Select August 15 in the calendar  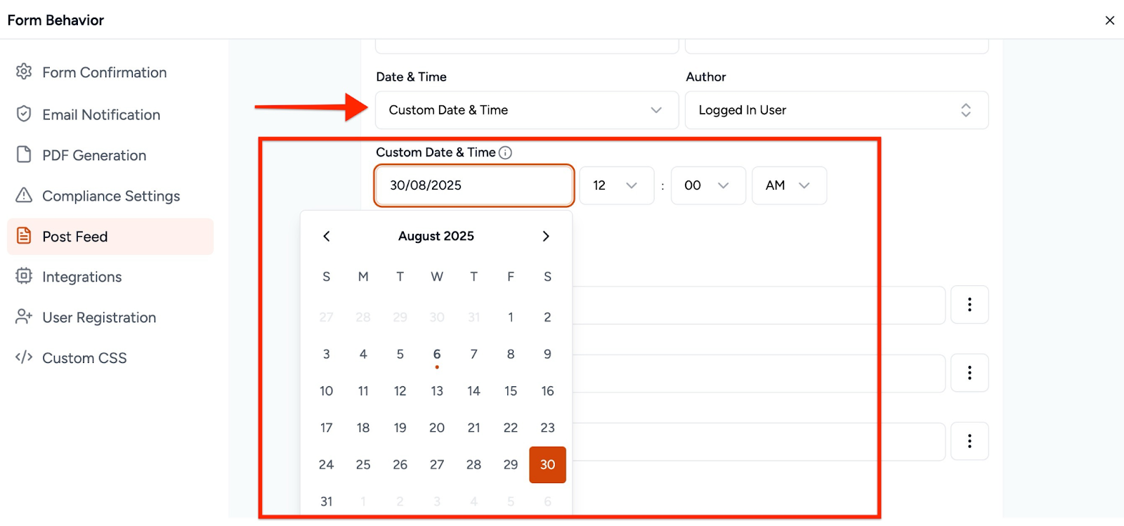[511, 391]
